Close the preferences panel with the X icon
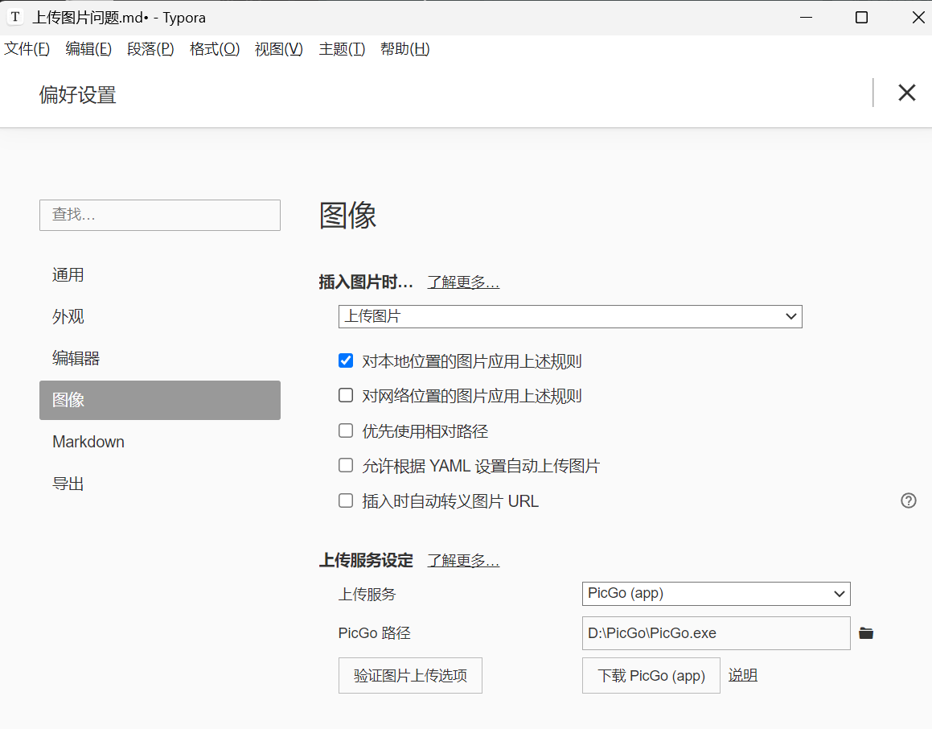The width and height of the screenshot is (932, 729). tap(906, 93)
